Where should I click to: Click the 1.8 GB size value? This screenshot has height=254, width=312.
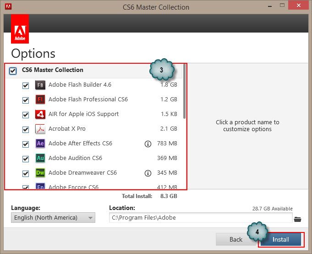pos(169,85)
